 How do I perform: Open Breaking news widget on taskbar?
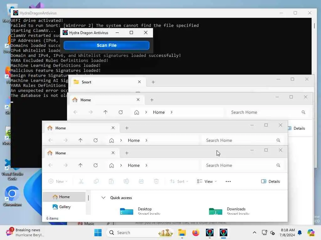tap(25, 232)
